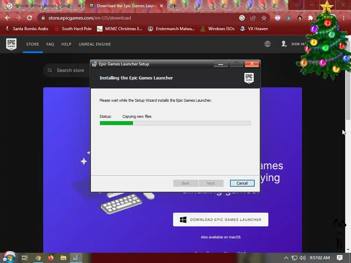Click the search magnifier icon in store
Image resolution: width=351 pixels, height=263 pixels.
pos(50,70)
